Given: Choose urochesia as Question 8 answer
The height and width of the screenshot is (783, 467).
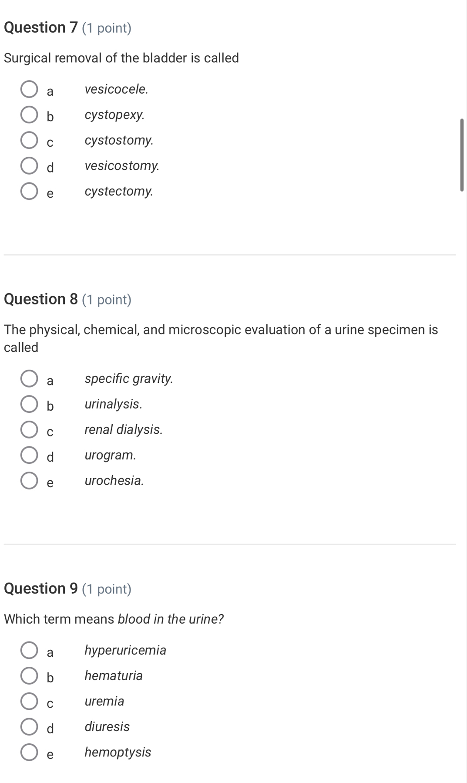Looking at the screenshot, I should pos(29,480).
